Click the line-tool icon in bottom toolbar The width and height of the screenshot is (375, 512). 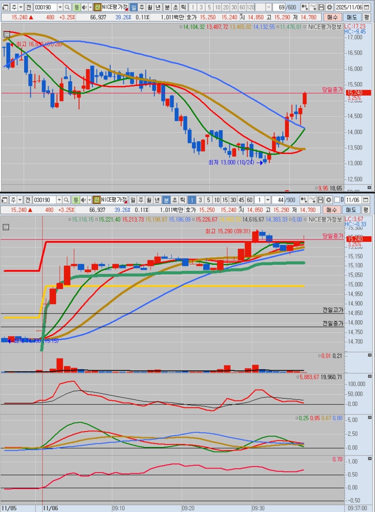click(x=312, y=200)
